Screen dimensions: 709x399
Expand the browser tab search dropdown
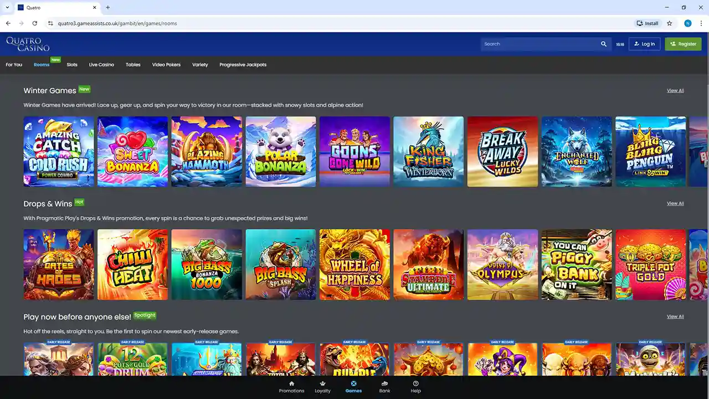pyautogui.click(x=7, y=8)
